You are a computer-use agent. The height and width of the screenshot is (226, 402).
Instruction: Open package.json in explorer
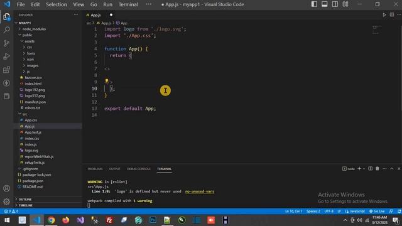[x=33, y=181]
